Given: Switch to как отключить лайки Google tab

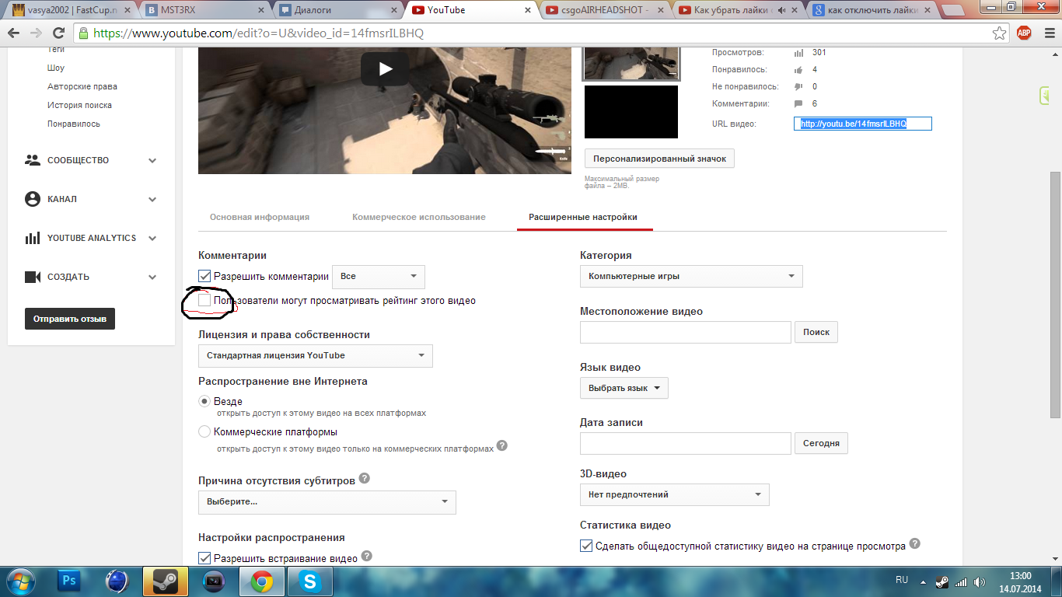Looking at the screenshot, I should (872, 10).
